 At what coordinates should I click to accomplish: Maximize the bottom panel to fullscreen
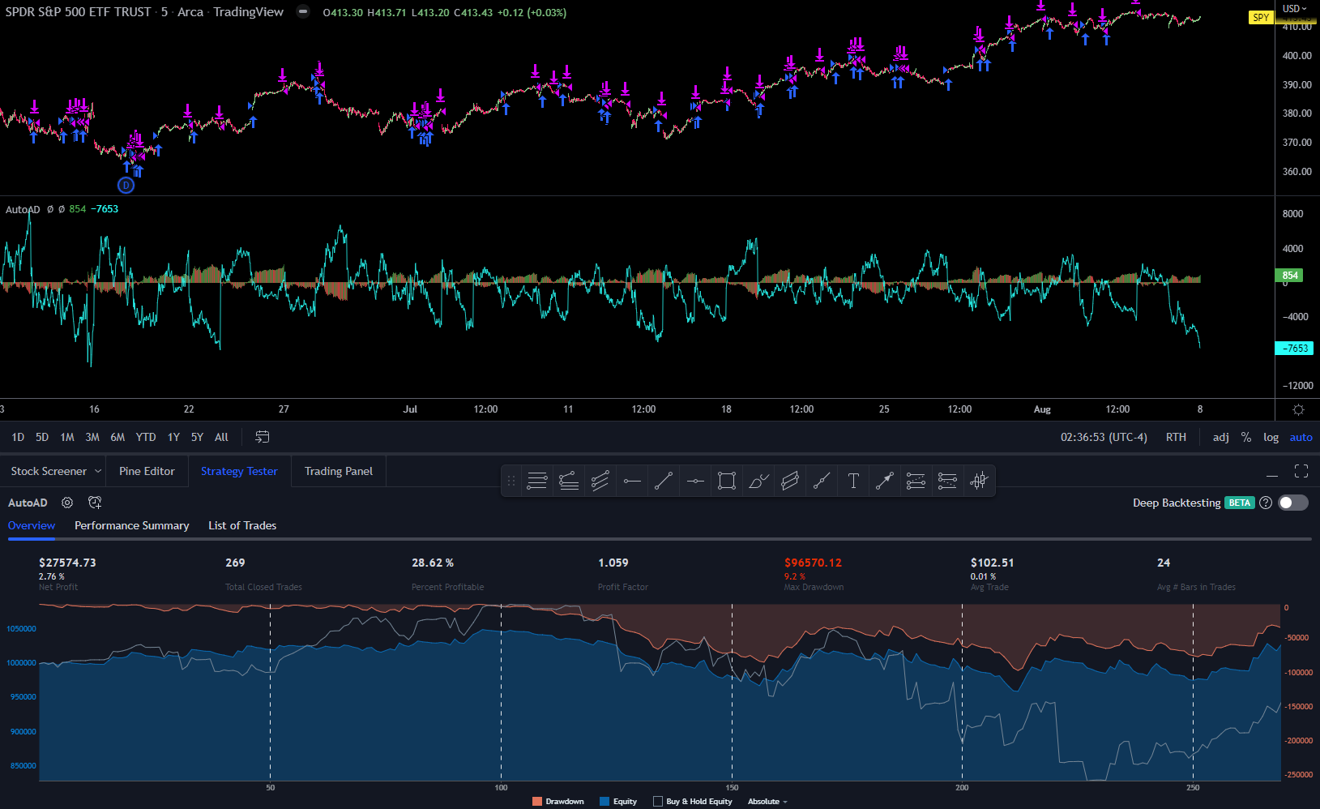pos(1301,471)
